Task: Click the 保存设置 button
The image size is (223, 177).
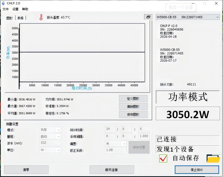Action: 139,147
